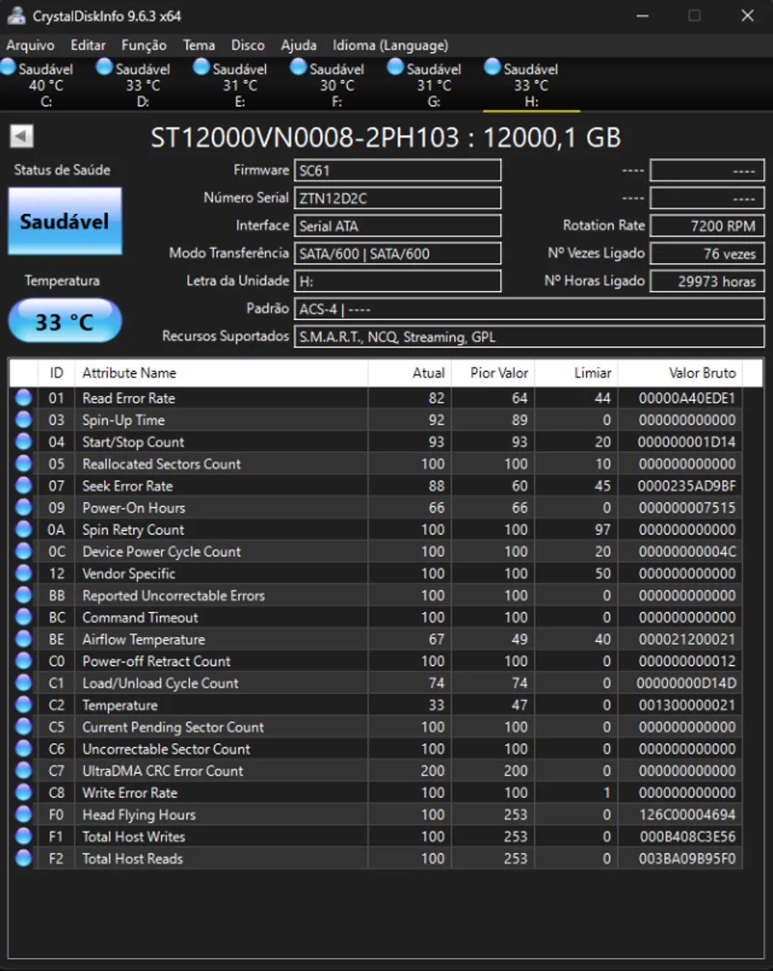The height and width of the screenshot is (971, 773).
Task: Open the Editar menu
Action: click(88, 46)
